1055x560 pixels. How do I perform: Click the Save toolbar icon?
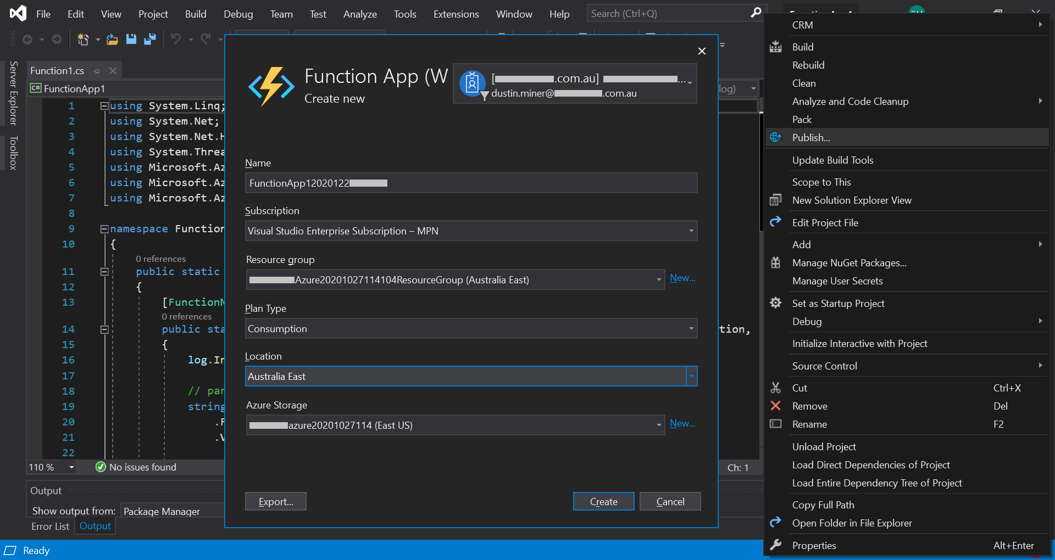coord(131,40)
